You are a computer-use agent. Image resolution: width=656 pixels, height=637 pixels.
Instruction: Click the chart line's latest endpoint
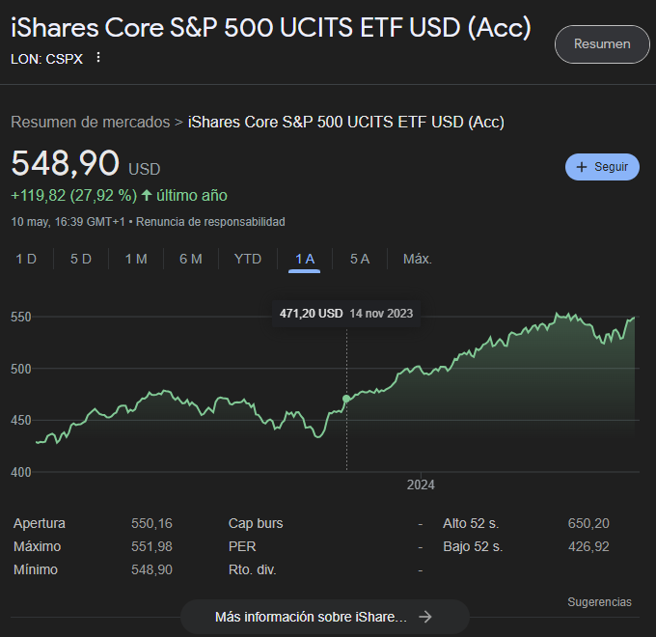[634, 318]
